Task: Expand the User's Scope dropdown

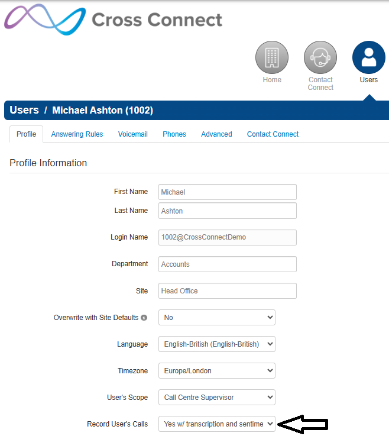Action: click(x=217, y=398)
